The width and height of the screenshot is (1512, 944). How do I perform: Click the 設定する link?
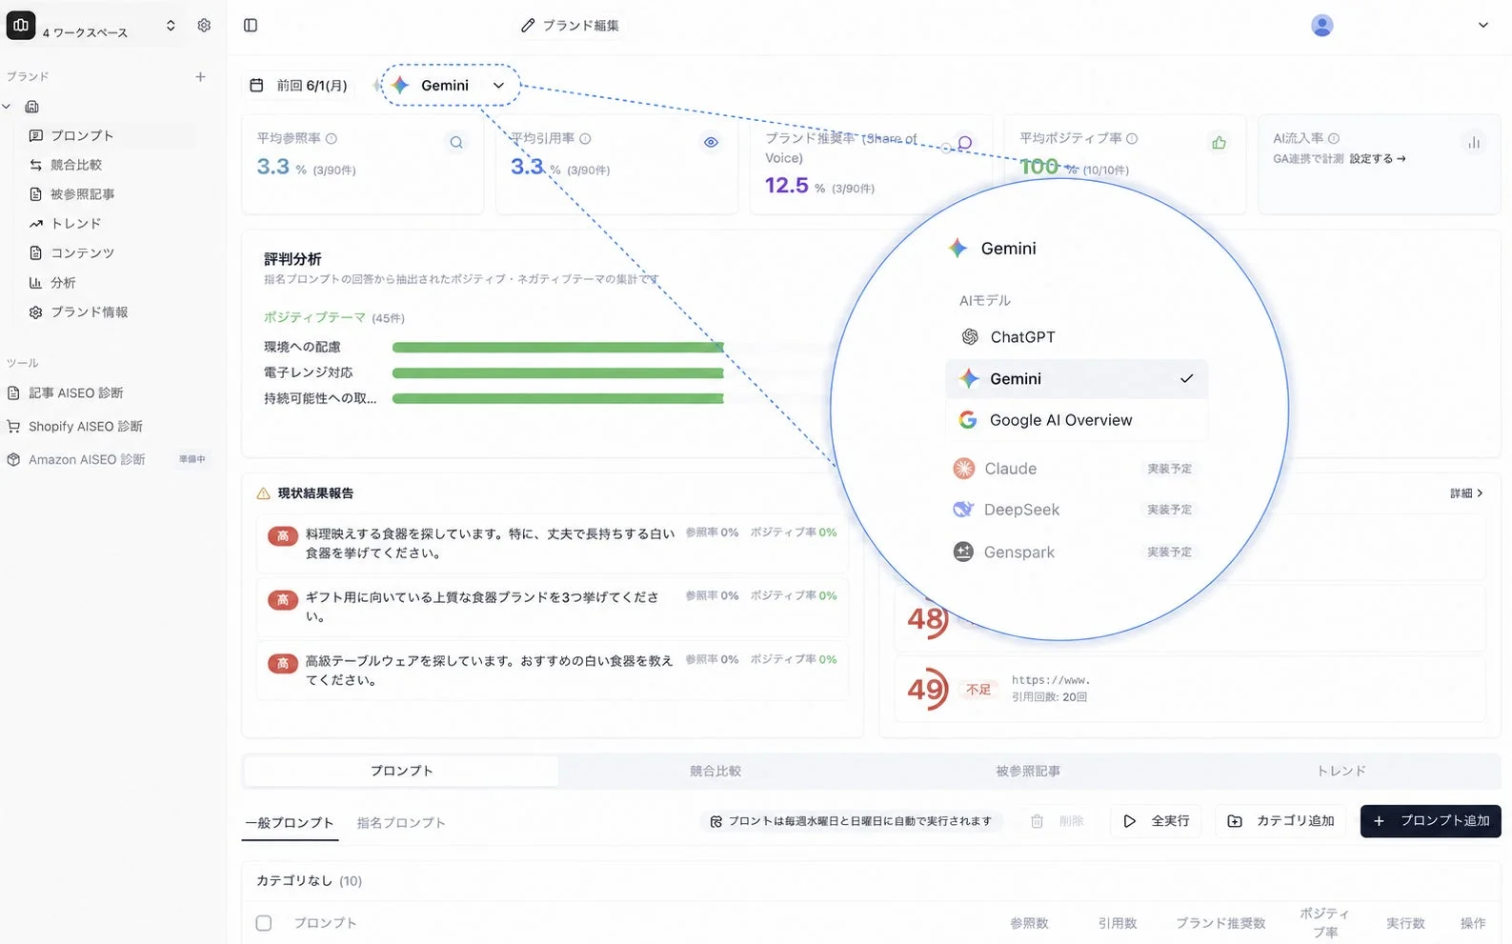[1378, 159]
